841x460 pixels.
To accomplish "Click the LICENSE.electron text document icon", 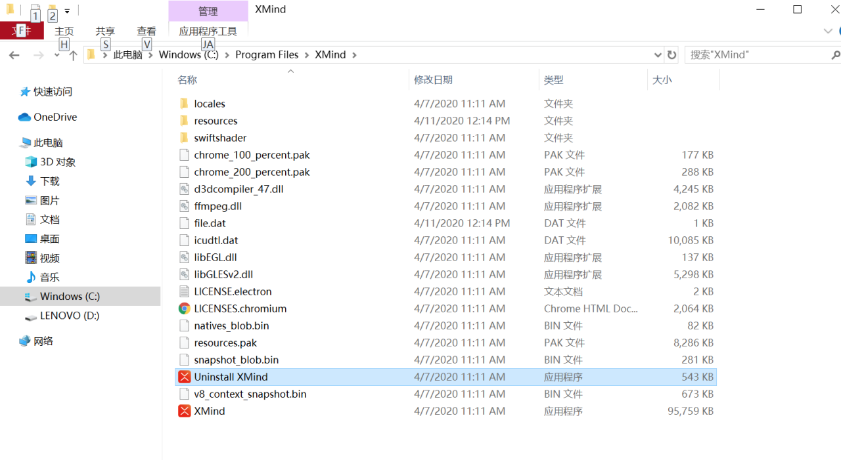I will [x=184, y=291].
